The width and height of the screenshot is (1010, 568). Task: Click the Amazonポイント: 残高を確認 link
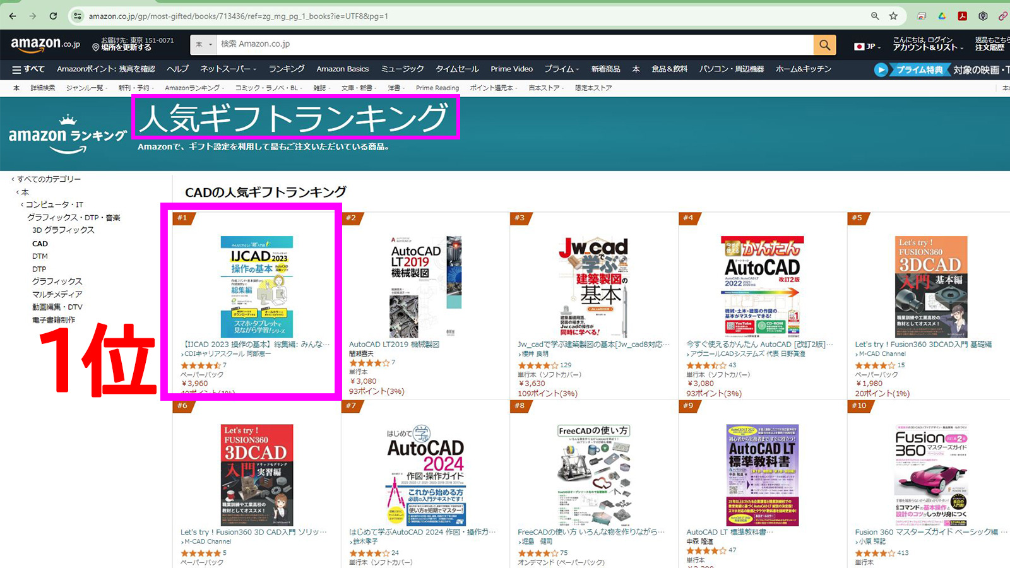pos(105,69)
